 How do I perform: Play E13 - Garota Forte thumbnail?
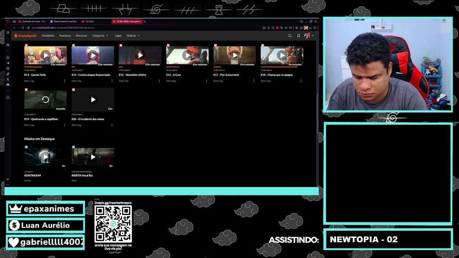click(x=46, y=55)
